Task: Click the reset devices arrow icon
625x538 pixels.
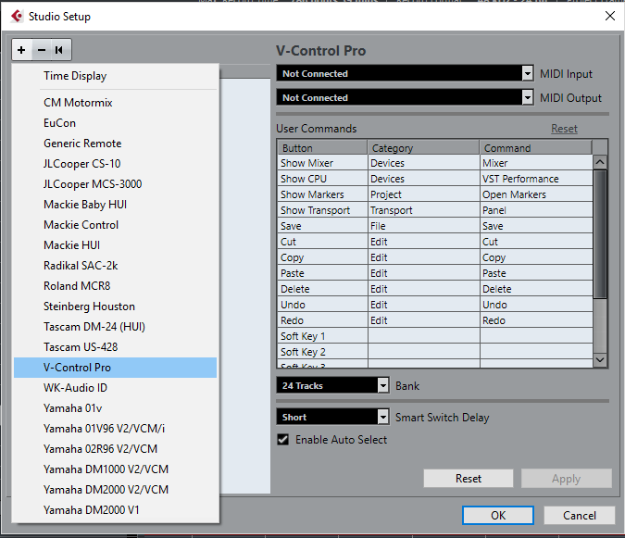Action: click(x=59, y=50)
